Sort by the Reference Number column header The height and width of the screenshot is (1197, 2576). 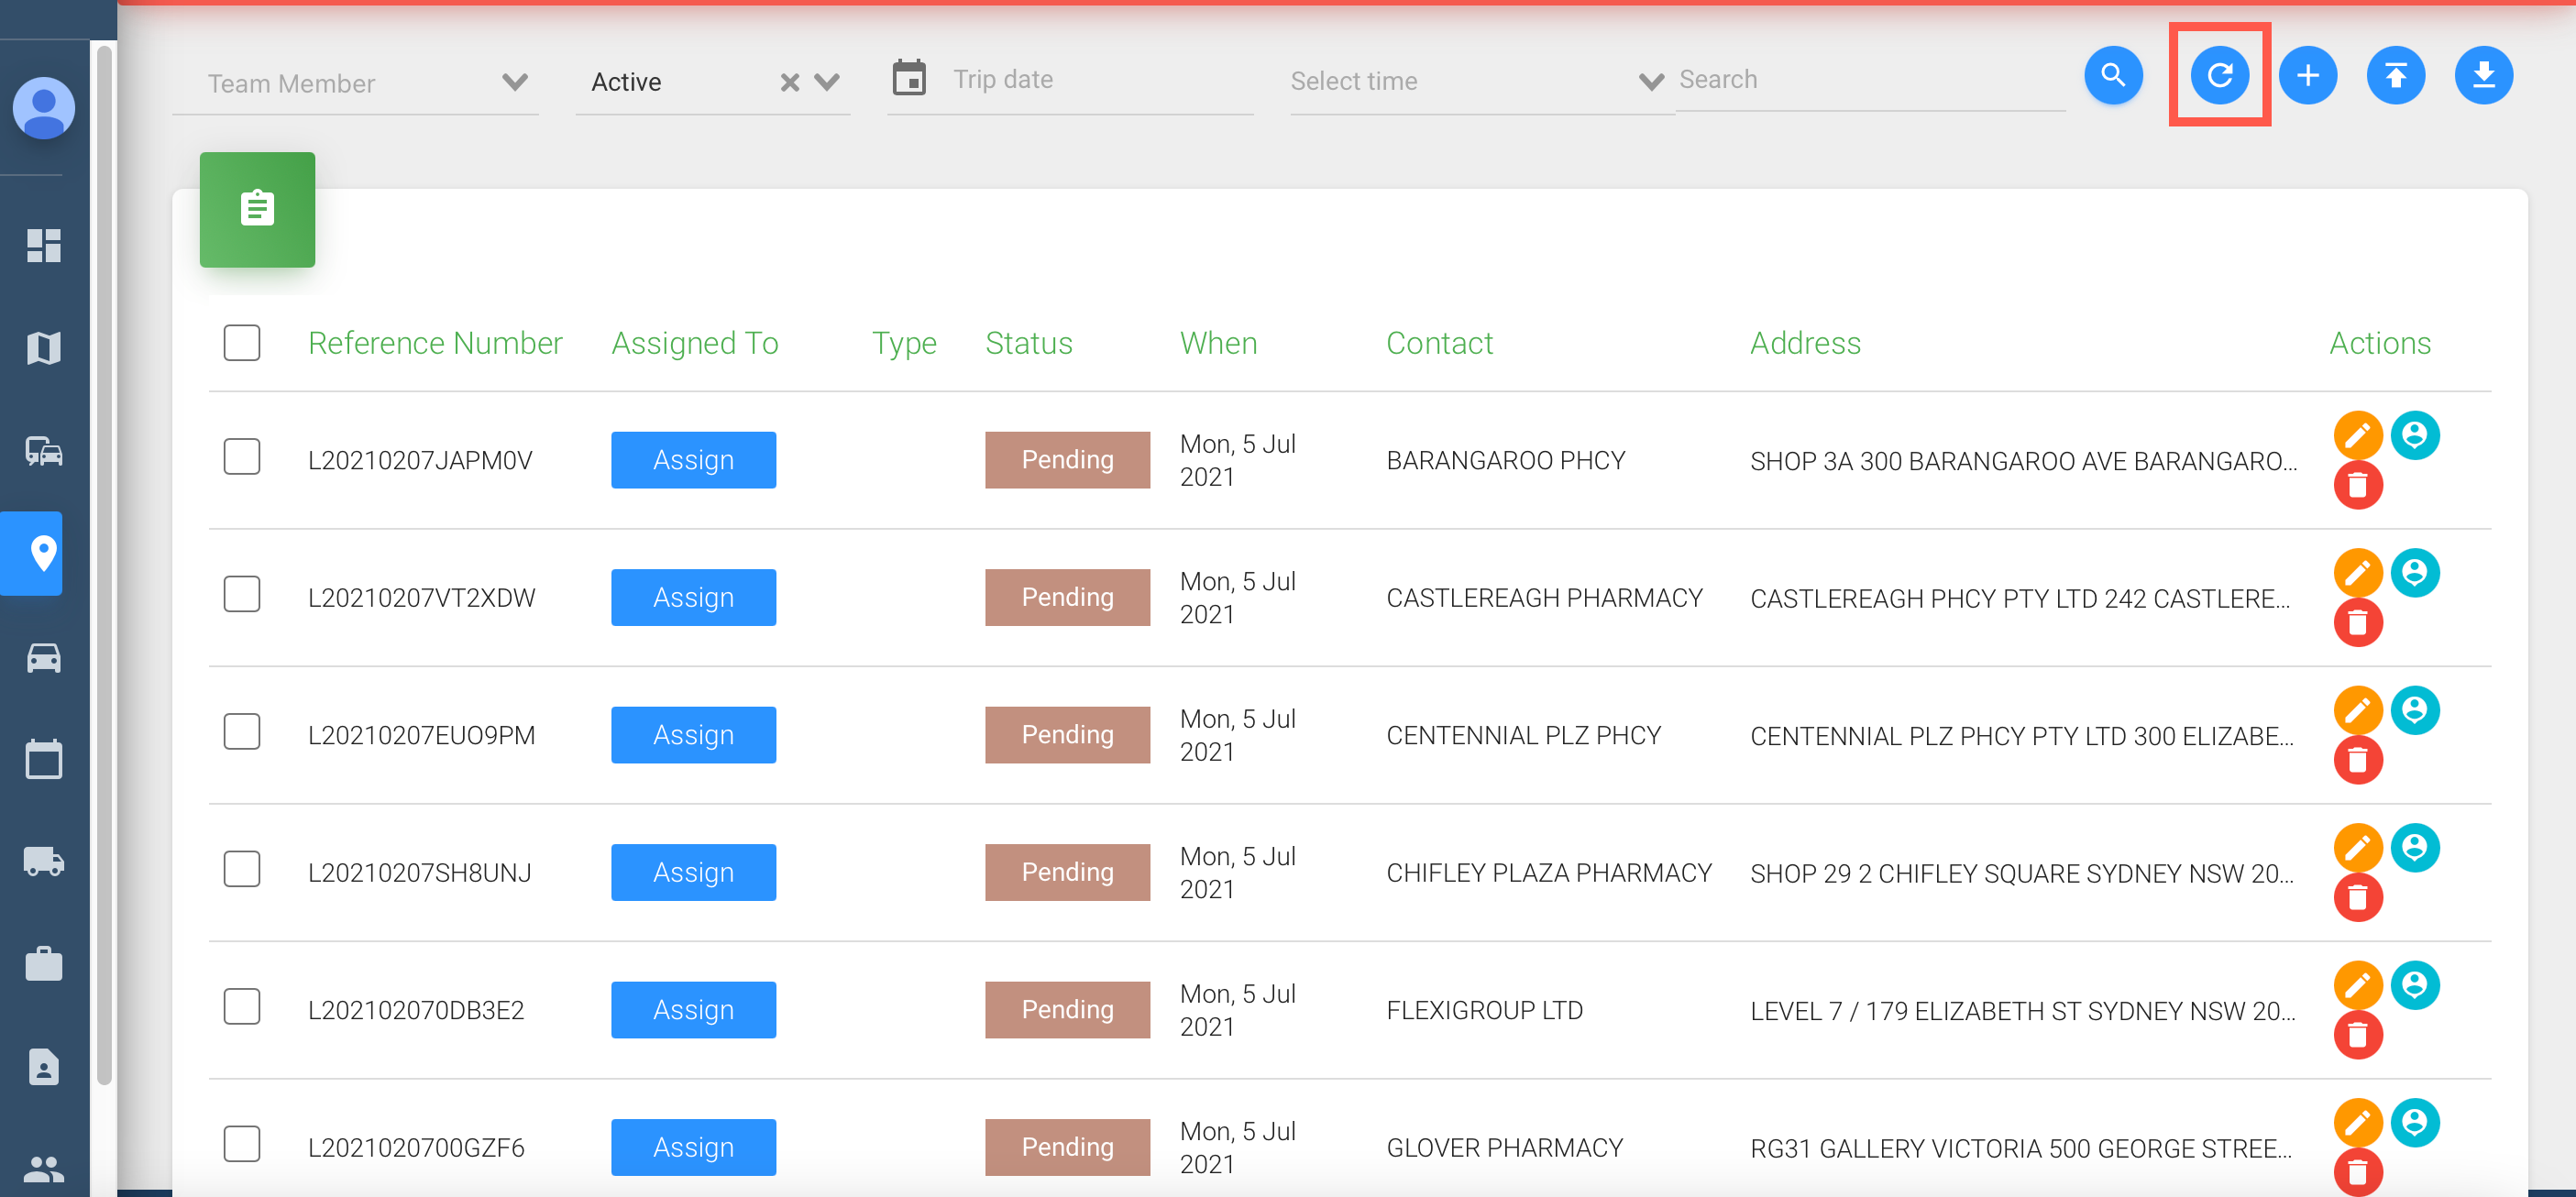[435, 343]
